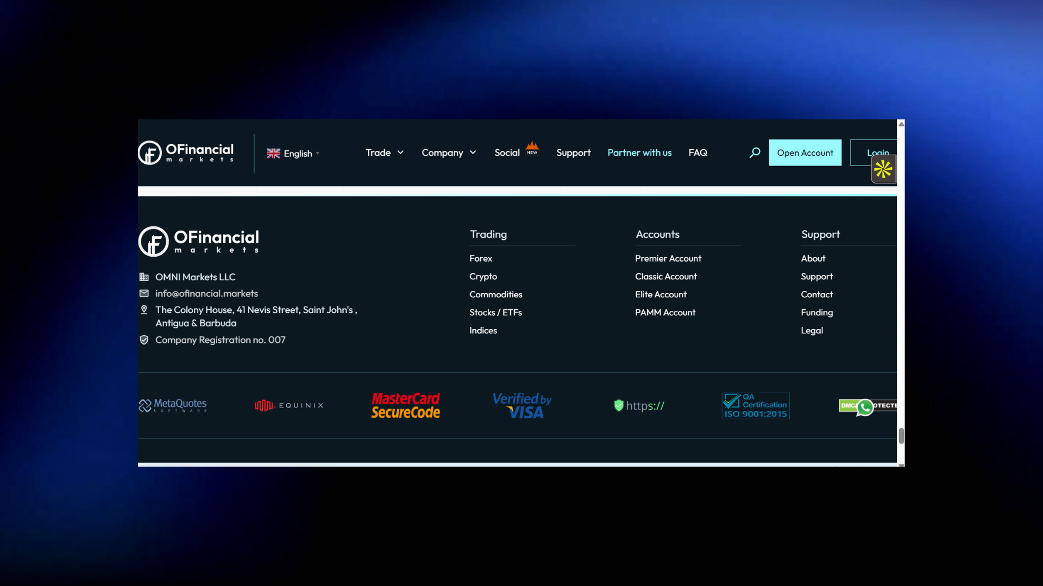
Task: Open the Elite Account link
Action: click(661, 294)
